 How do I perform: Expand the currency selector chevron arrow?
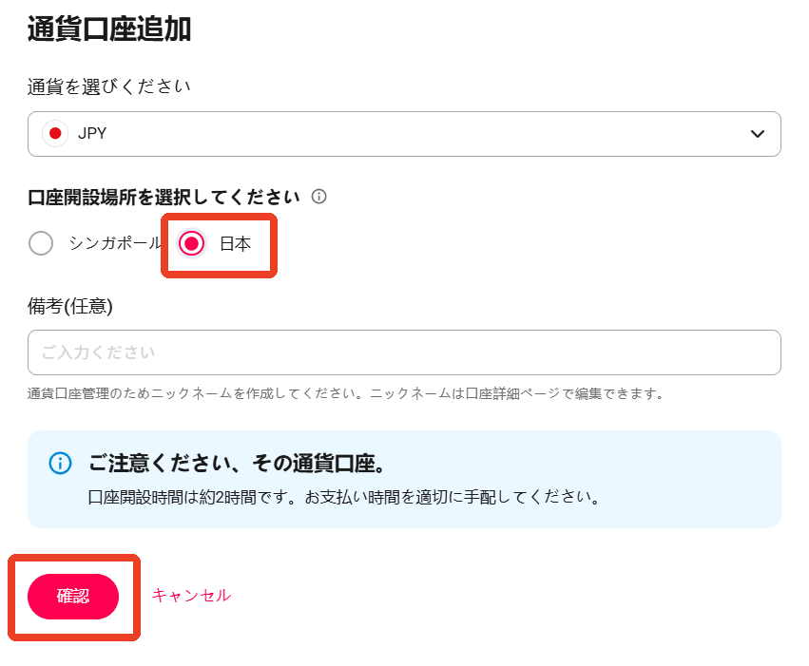pyautogui.click(x=757, y=134)
